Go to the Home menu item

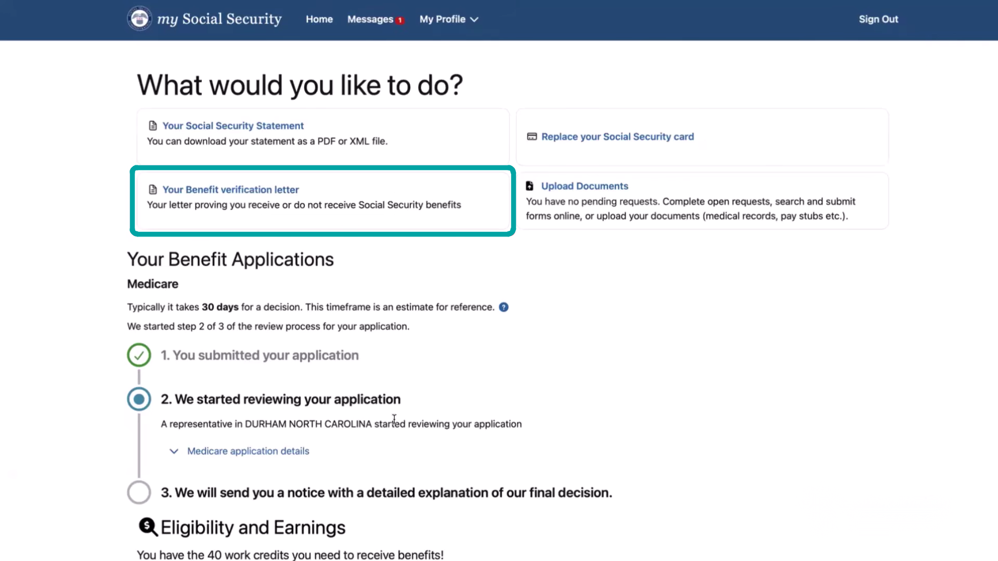[319, 19]
